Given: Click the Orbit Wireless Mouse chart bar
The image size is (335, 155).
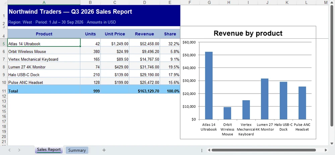Looking at the screenshot, I should point(227,113).
